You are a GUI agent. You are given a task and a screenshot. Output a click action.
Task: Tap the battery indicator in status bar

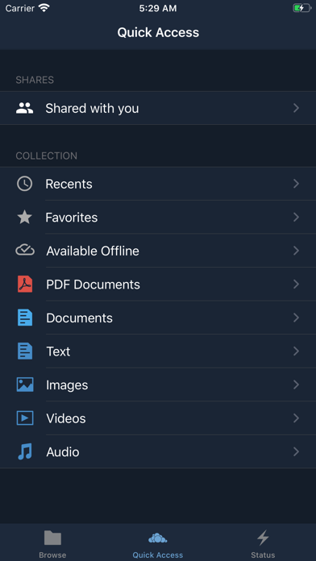click(302, 8)
